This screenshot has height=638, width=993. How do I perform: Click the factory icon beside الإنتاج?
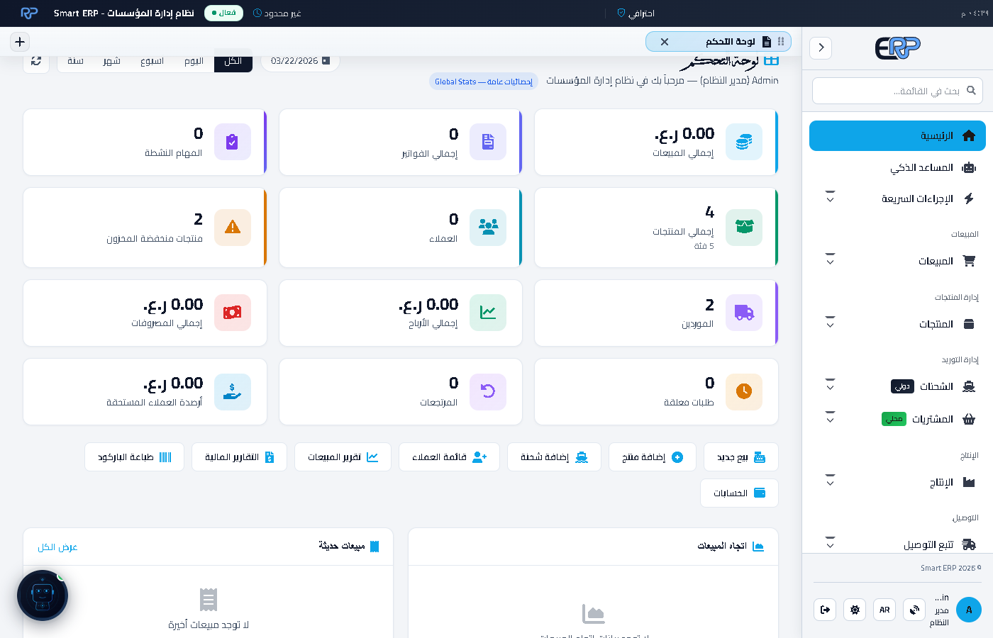(969, 482)
